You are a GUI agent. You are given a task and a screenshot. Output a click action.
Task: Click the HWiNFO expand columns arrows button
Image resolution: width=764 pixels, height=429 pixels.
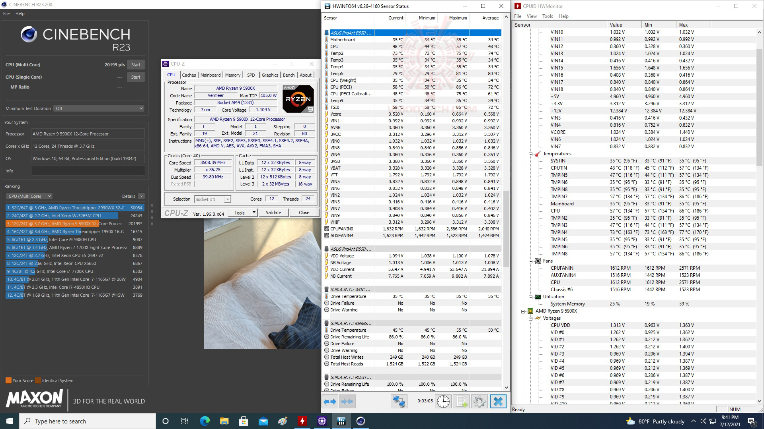pyautogui.click(x=330, y=402)
